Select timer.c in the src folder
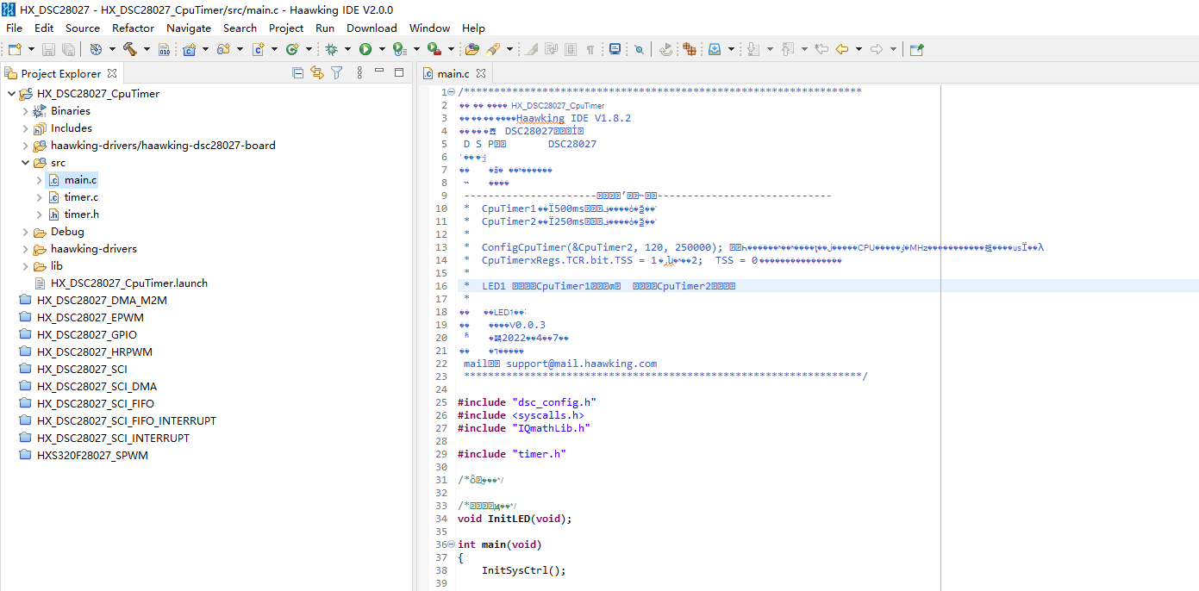1199x591 pixels. [81, 196]
